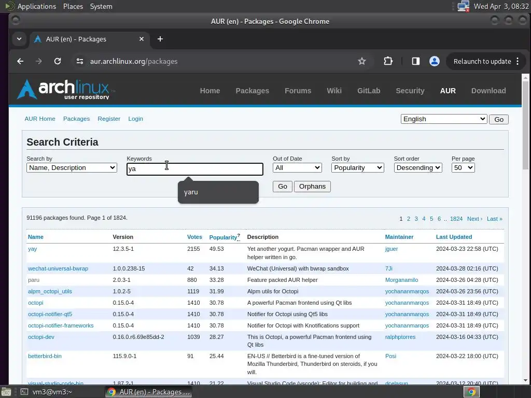
Task: Go to results page 1824
Action: coord(456,219)
